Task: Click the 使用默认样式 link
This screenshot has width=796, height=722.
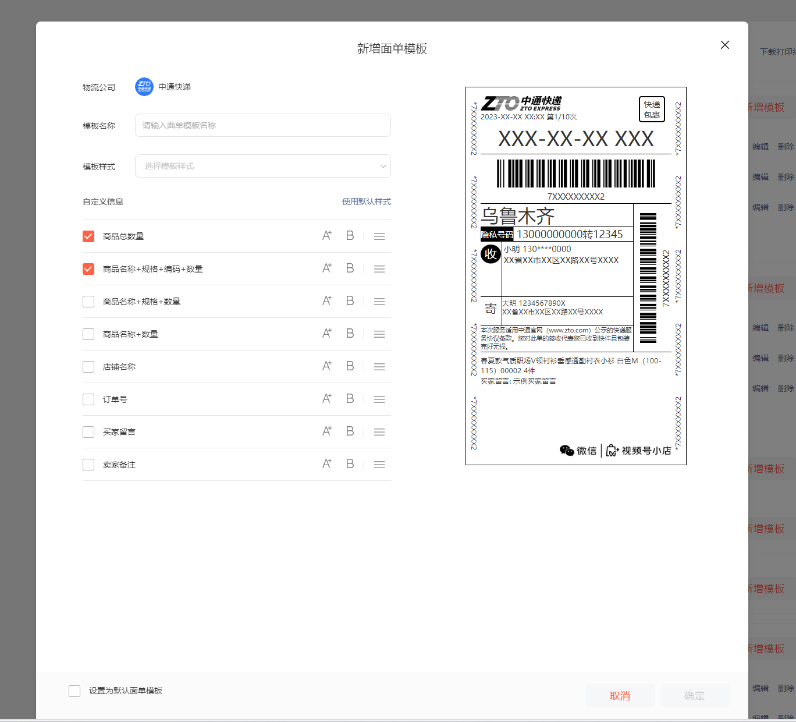Action: point(366,201)
